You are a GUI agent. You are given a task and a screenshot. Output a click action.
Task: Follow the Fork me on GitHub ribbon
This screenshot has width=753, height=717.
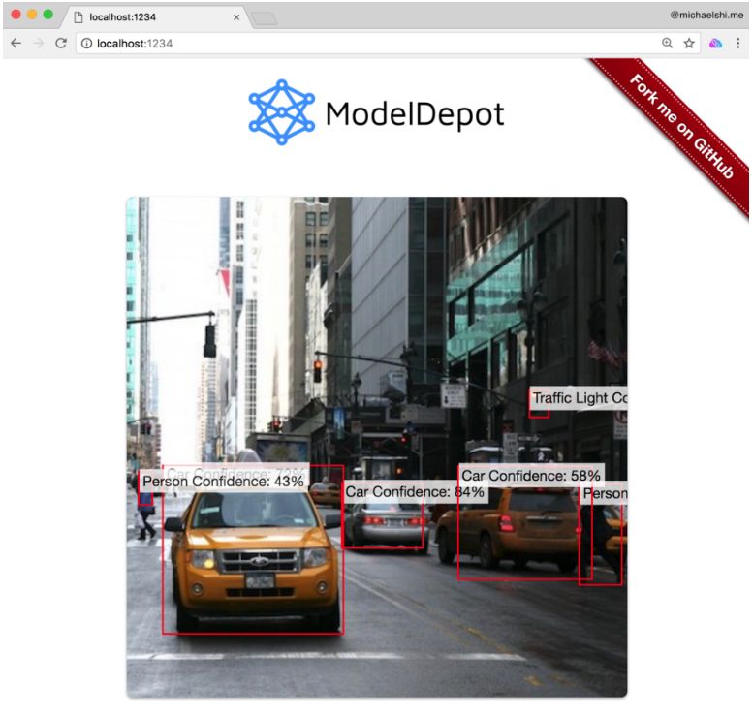pyautogui.click(x=682, y=126)
